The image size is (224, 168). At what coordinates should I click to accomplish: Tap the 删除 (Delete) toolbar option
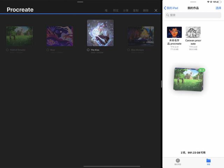(146, 10)
